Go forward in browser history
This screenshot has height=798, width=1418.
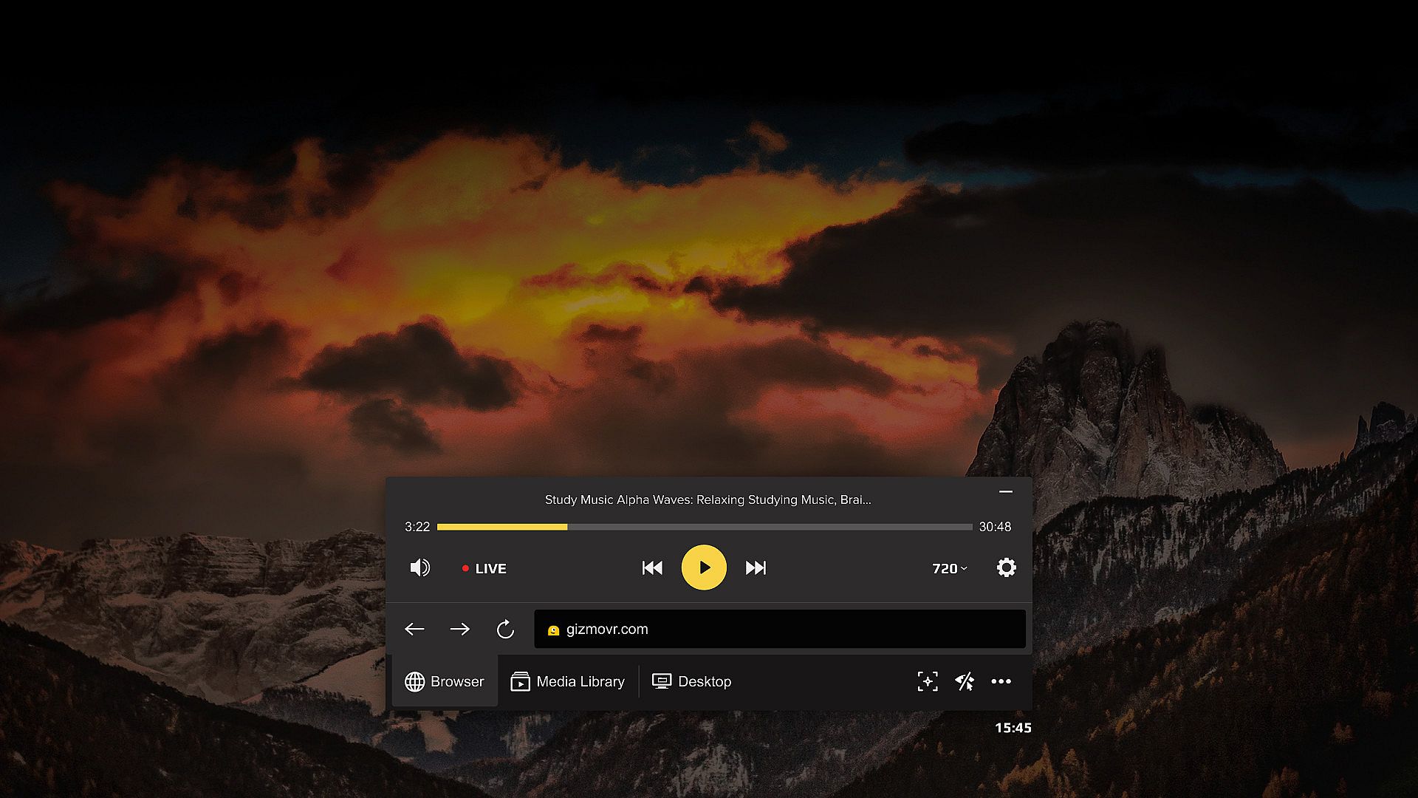(x=459, y=629)
